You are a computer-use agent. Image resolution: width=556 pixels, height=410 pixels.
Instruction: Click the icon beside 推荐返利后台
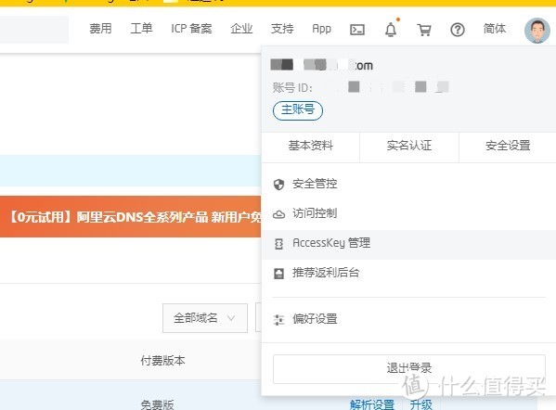click(x=278, y=274)
